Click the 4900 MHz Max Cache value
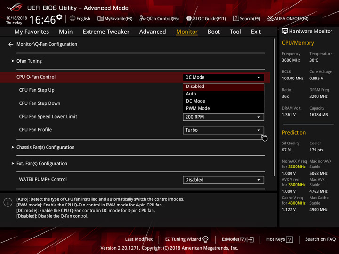The width and height of the screenshot is (339, 254). coord(318,210)
